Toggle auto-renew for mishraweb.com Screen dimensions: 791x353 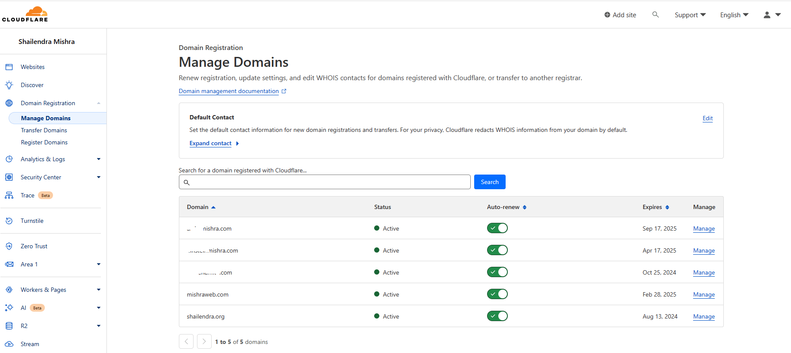[497, 294]
